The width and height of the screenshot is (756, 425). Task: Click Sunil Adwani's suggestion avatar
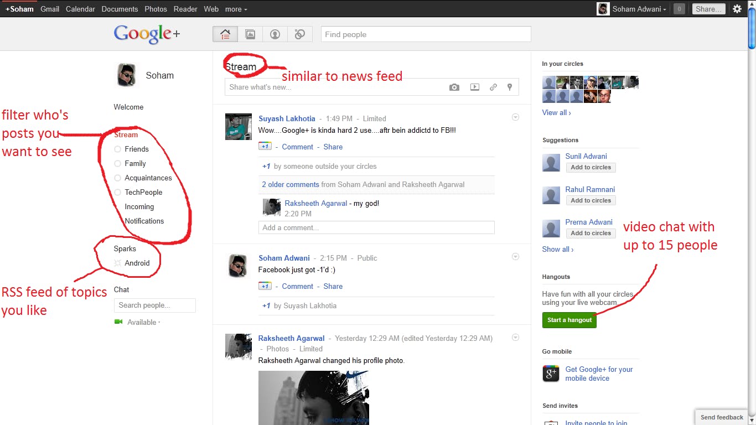[551, 163]
